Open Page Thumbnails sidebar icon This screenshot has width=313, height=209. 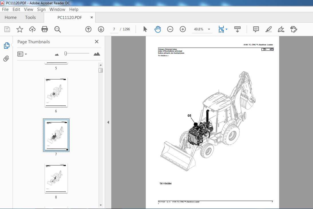pos(7,46)
